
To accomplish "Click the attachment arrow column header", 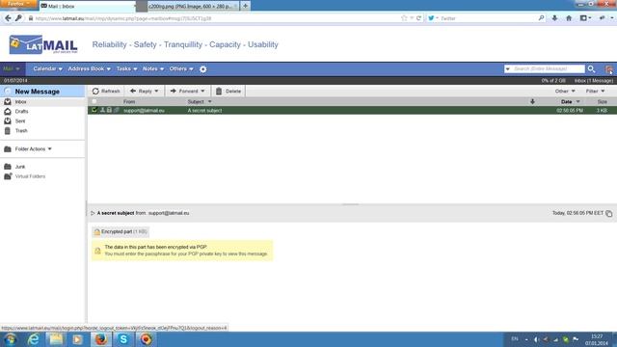I will (532, 101).
